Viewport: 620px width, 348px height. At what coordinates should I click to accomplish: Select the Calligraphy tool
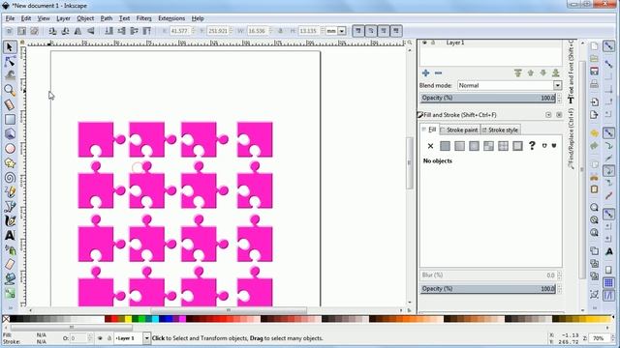tap(10, 221)
